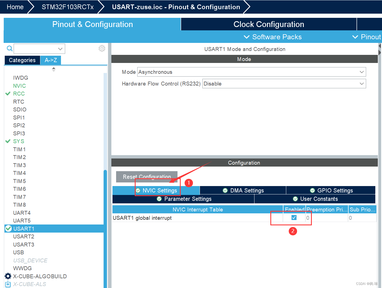
Task: Select TIM3 in peripheral list
Action: (19, 165)
